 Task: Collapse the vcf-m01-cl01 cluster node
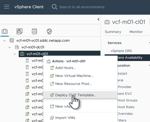15,54
